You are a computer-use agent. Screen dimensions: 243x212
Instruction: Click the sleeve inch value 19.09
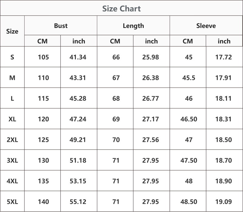click(224, 202)
